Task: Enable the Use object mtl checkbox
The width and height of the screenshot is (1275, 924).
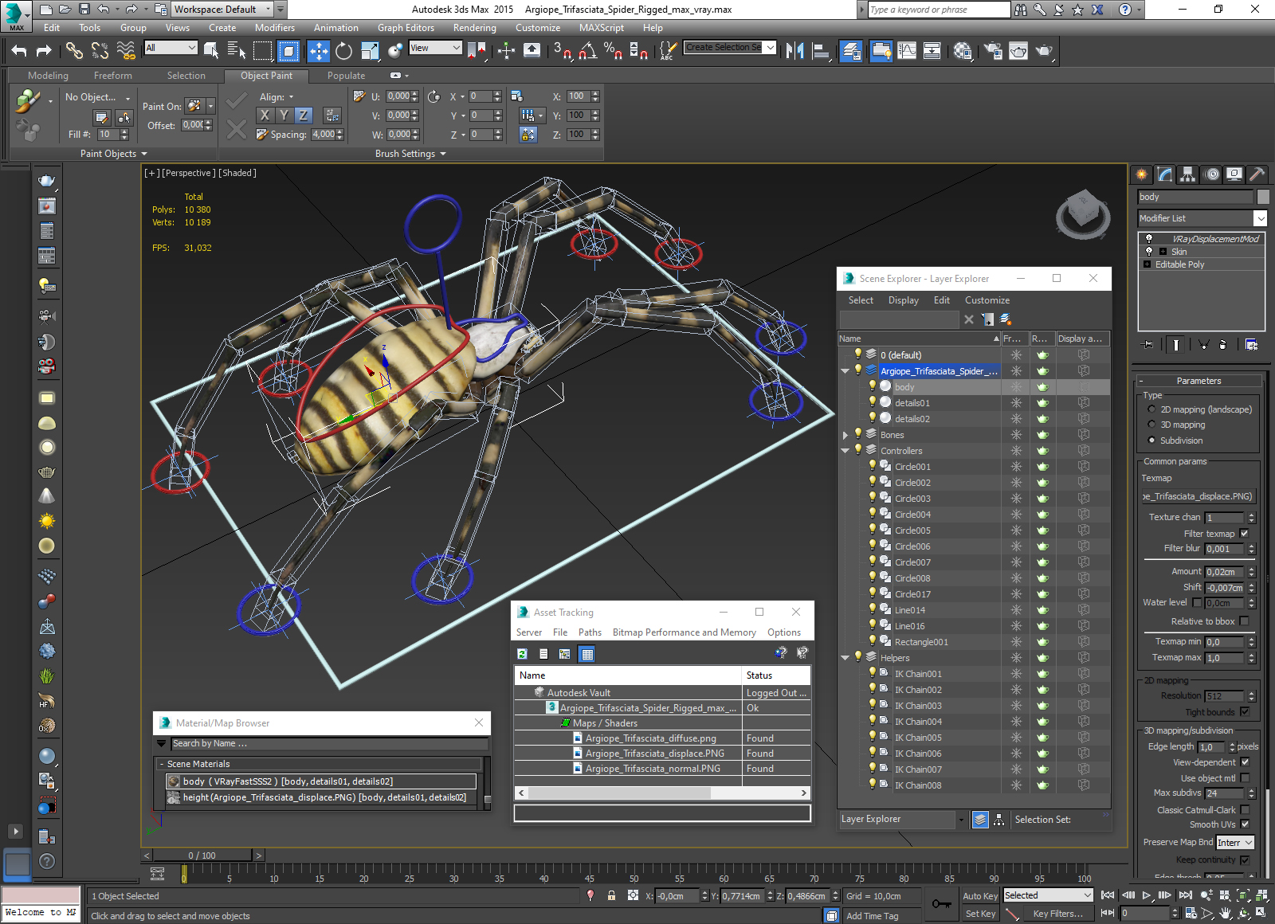Action: click(1245, 778)
